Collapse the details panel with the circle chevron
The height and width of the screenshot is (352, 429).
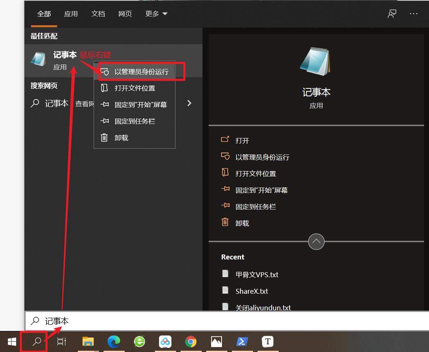coord(316,242)
